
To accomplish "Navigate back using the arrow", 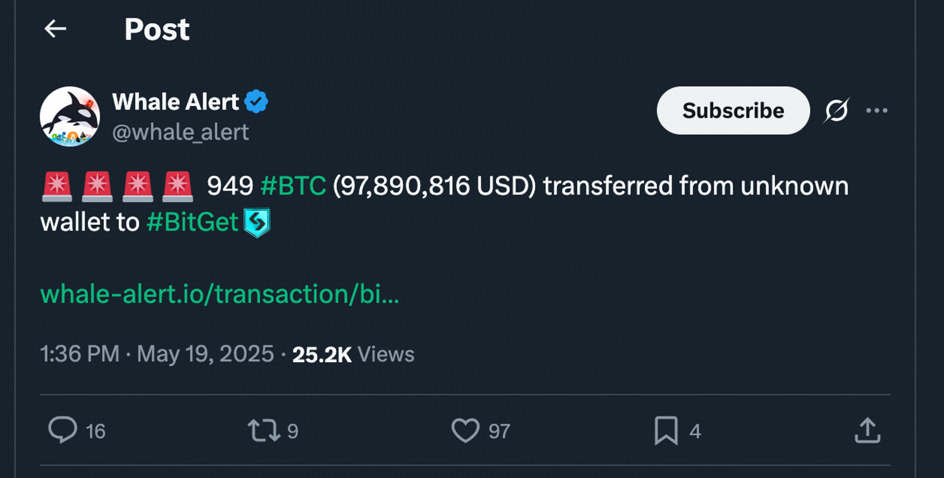I will [55, 28].
